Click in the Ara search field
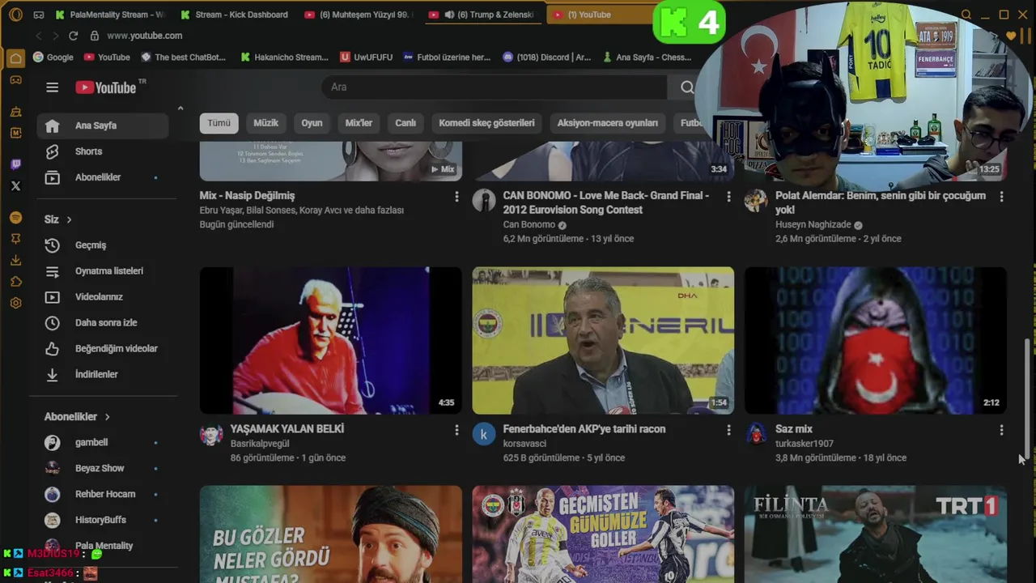 (x=494, y=87)
